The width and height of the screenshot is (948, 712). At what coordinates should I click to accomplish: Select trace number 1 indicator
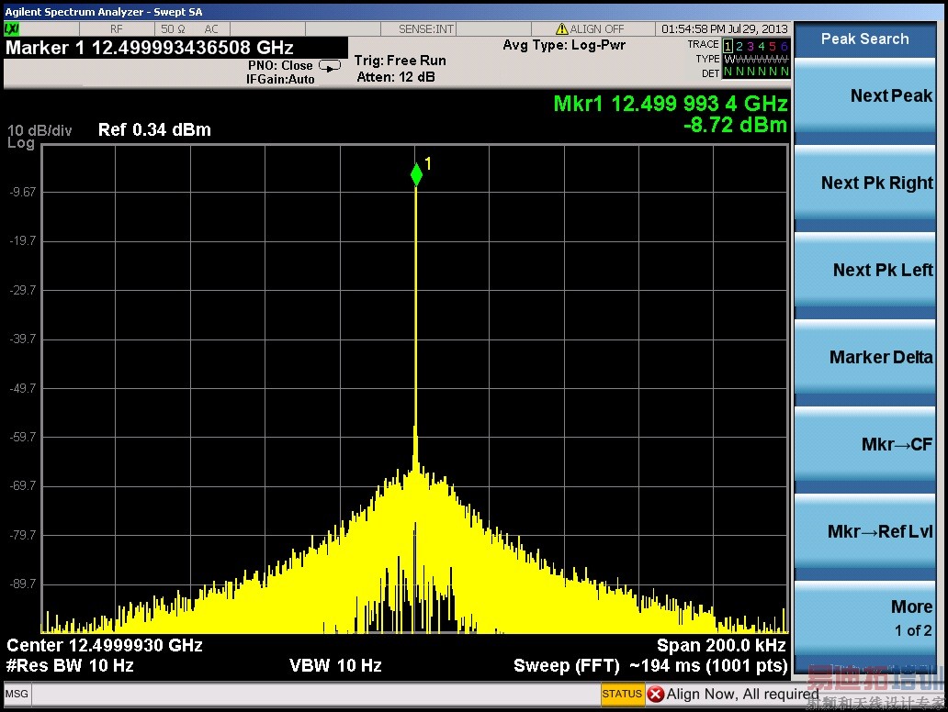click(728, 46)
